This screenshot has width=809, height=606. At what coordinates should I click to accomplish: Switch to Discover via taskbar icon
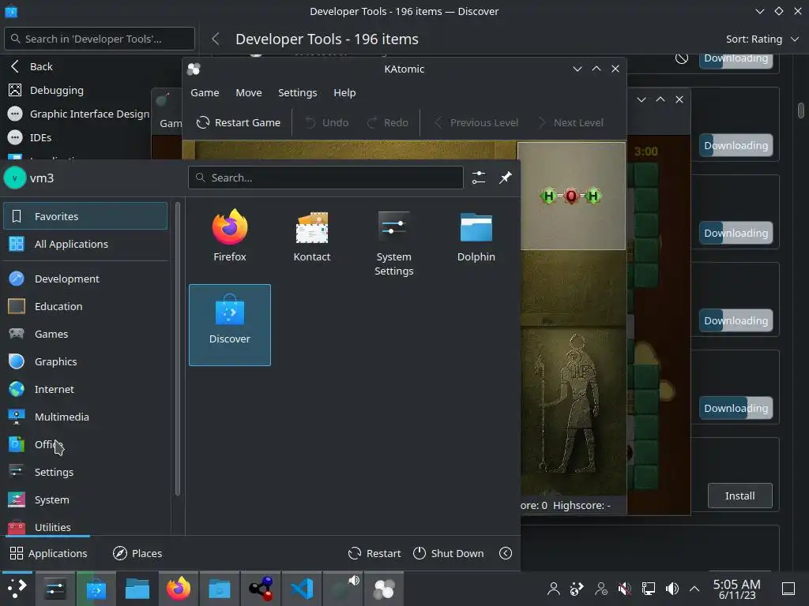[96, 589]
